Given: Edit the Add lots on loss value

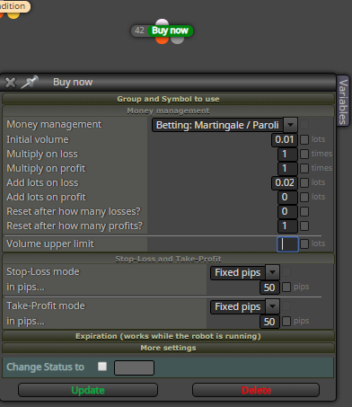Looking at the screenshot, I should coord(285,182).
